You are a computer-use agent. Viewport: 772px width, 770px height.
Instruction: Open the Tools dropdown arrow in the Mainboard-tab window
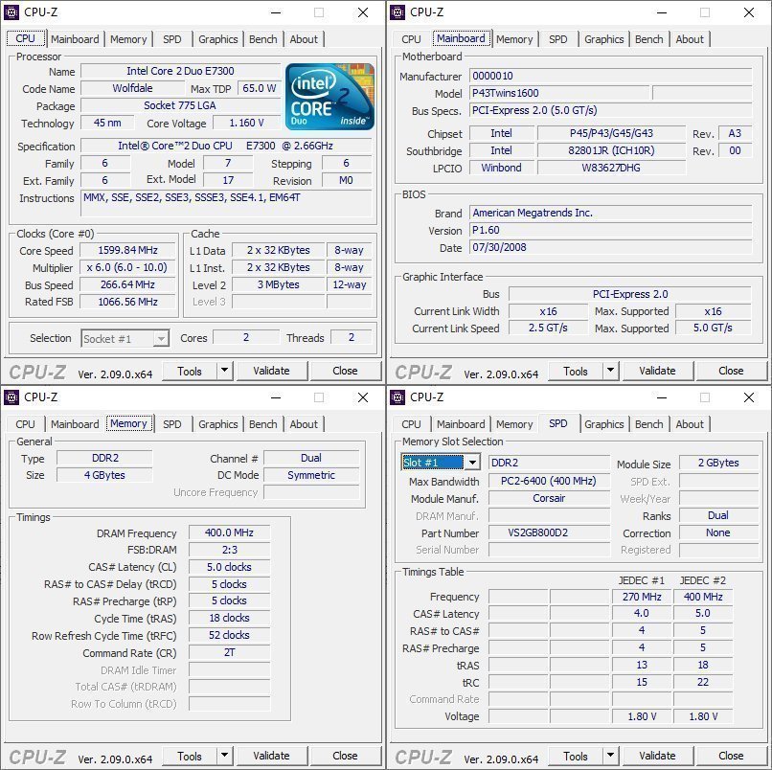click(x=610, y=371)
